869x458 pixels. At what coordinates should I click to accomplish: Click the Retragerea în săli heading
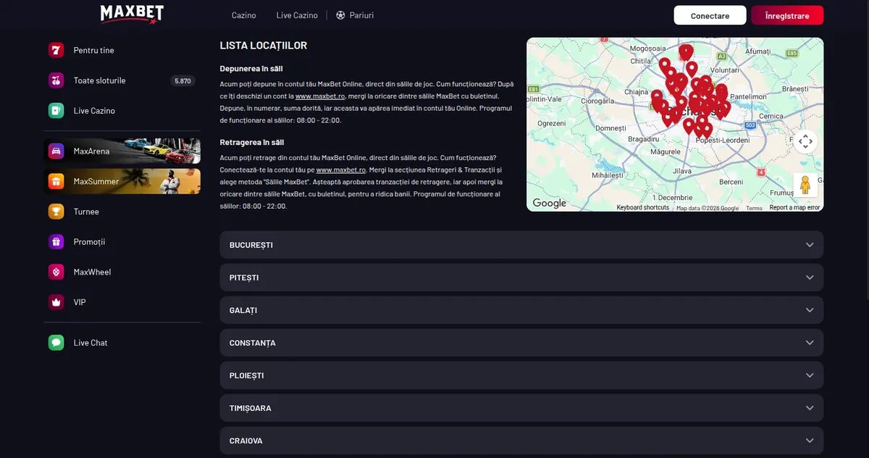252,143
